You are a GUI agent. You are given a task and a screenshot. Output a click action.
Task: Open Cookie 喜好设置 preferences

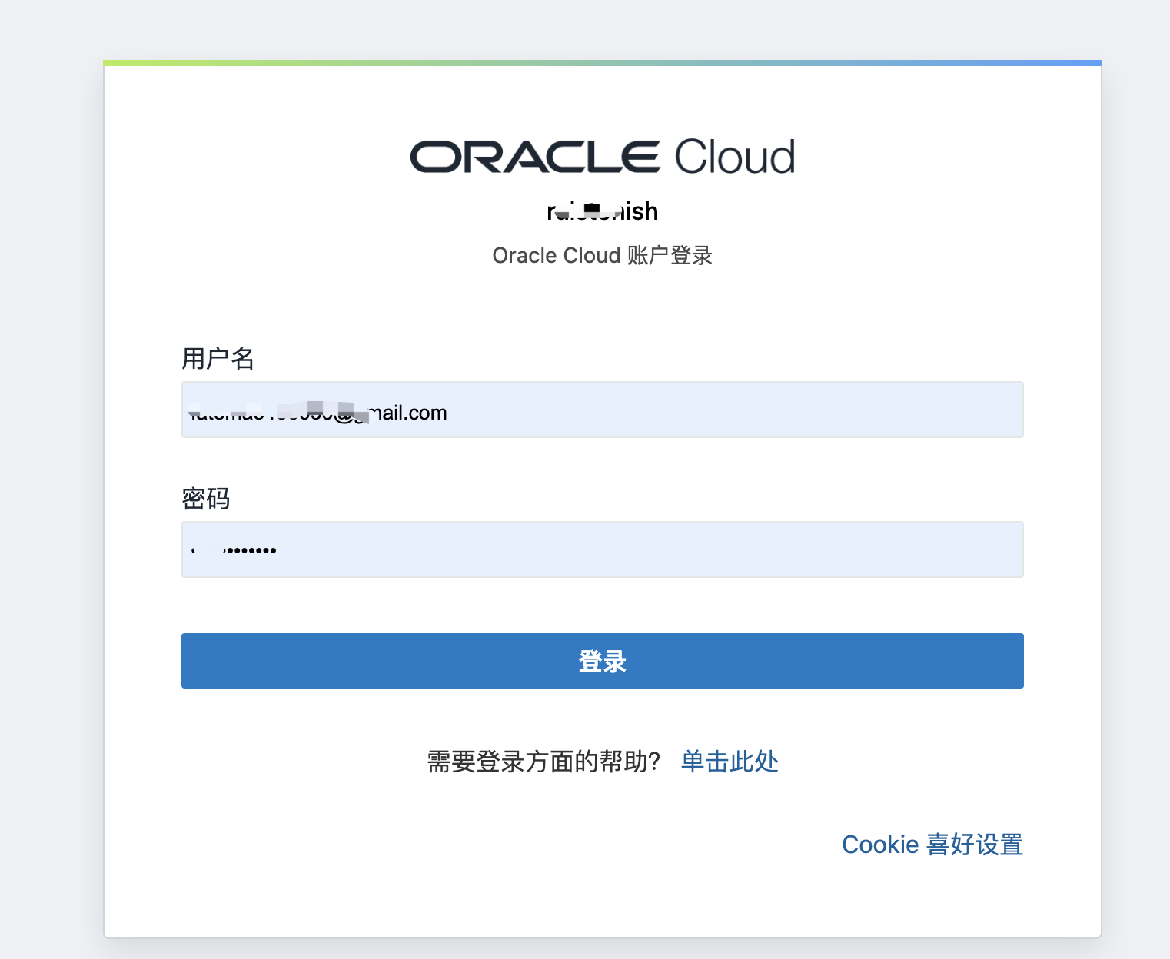932,844
